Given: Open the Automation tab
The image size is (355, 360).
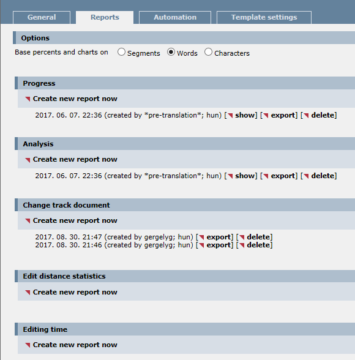Looking at the screenshot, I should point(175,17).
